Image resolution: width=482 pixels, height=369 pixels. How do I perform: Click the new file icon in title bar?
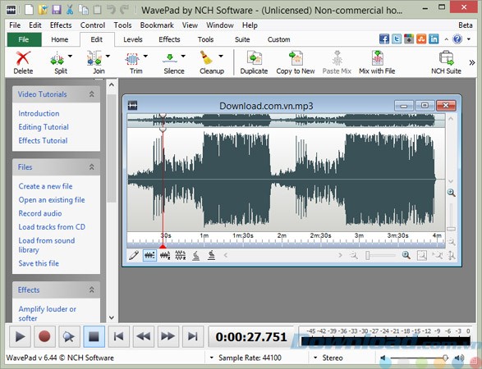tap(30, 10)
